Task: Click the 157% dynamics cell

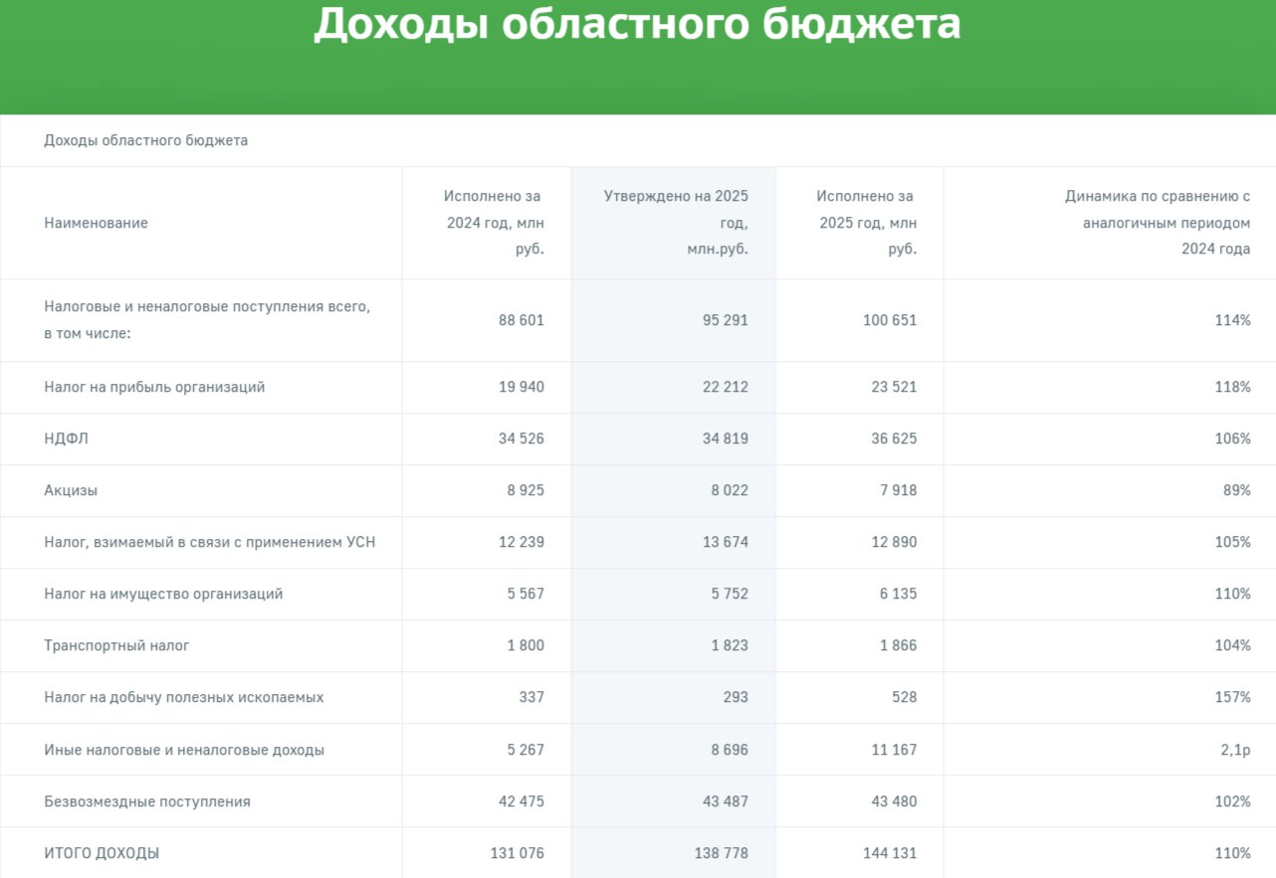Action: pyautogui.click(x=1232, y=697)
